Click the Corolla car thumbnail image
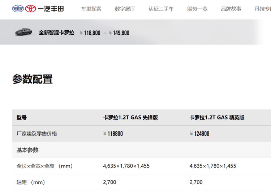The width and height of the screenshot is (271, 191). pos(24,32)
